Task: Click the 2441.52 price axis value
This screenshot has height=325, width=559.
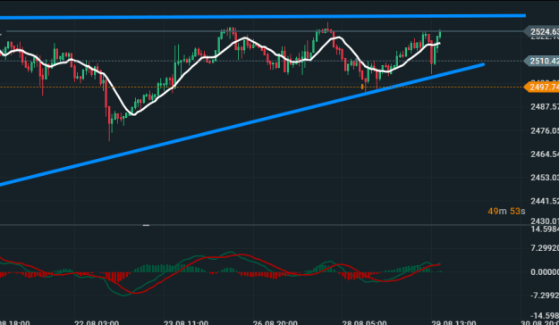Action: pyautogui.click(x=545, y=201)
